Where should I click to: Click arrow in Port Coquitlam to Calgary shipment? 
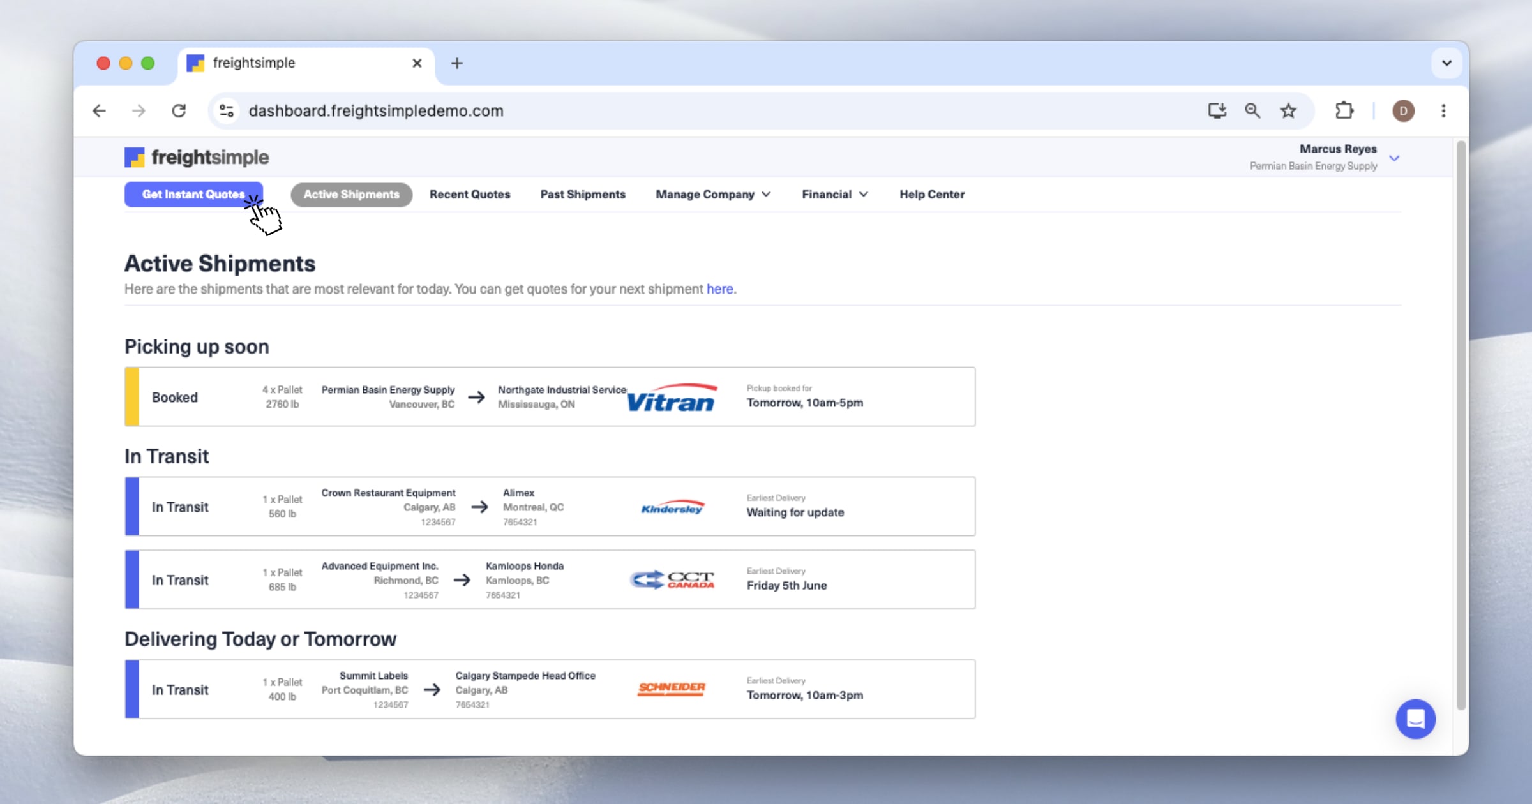432,690
